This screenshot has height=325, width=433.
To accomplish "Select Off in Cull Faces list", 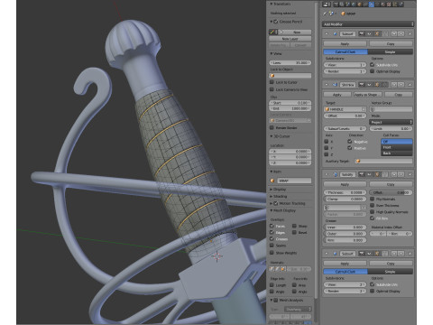I will 397,142.
